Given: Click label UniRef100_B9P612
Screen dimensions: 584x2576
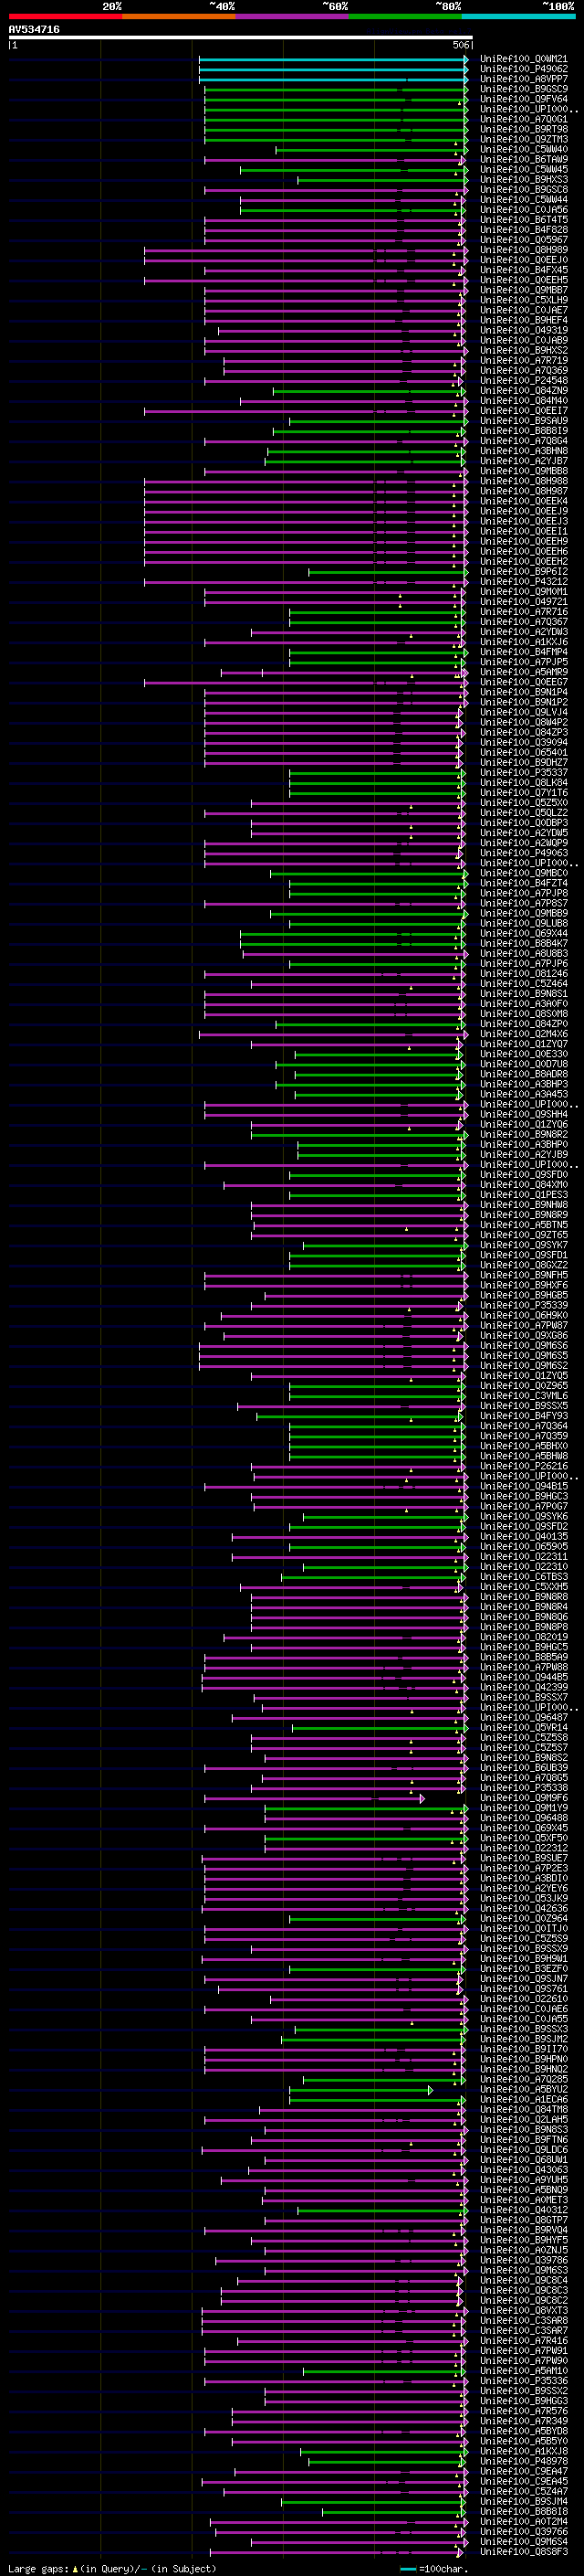Looking at the screenshot, I should (524, 572).
